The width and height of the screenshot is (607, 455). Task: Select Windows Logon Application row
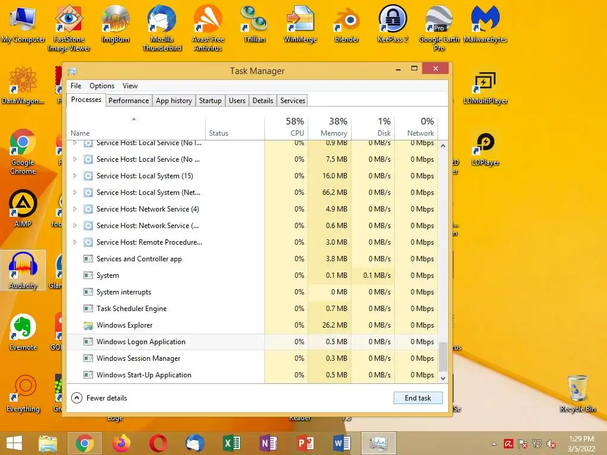coord(253,342)
